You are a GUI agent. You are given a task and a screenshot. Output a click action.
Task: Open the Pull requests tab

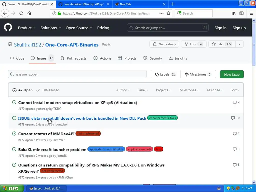point(73,58)
